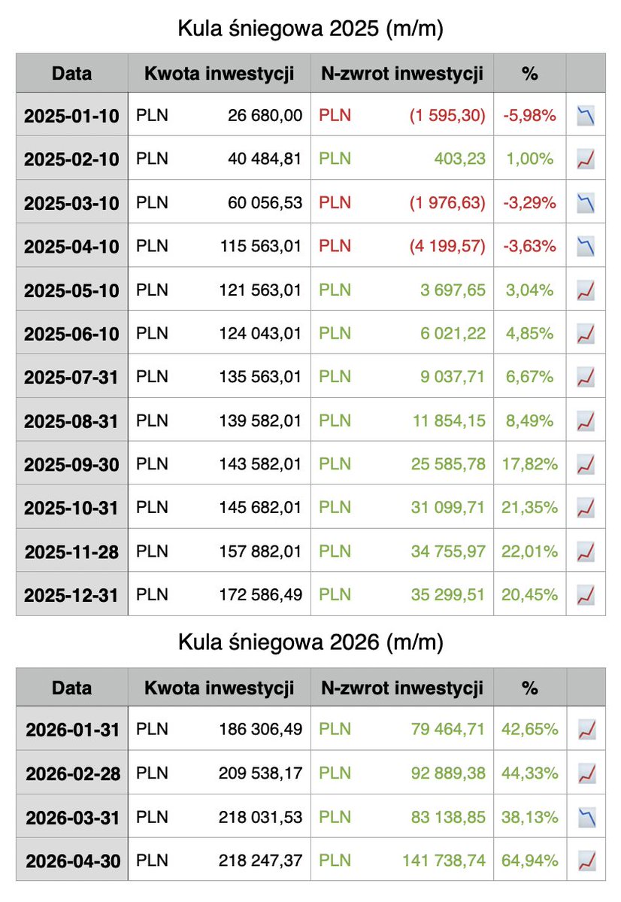Image resolution: width=621 pixels, height=902 pixels.
Task: Select the 64,94% value for 2026-04-30
Action: click(531, 859)
